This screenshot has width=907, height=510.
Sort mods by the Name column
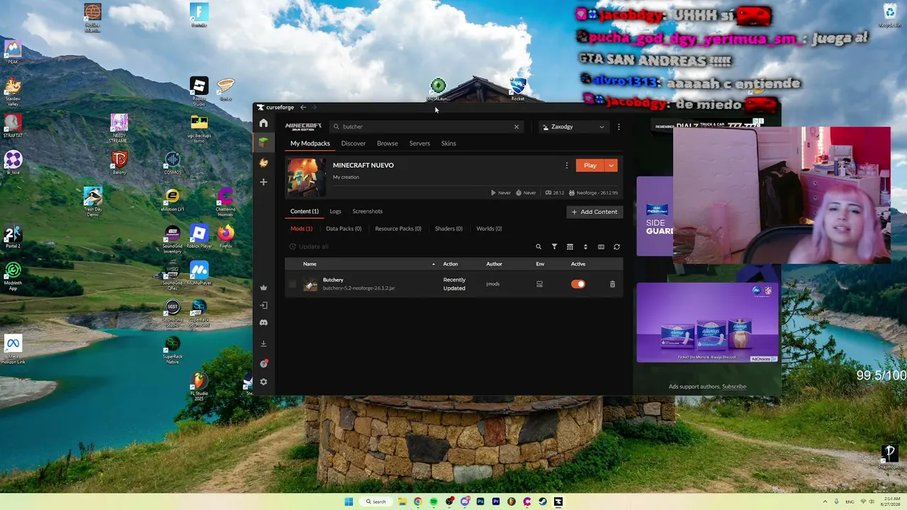coord(310,264)
